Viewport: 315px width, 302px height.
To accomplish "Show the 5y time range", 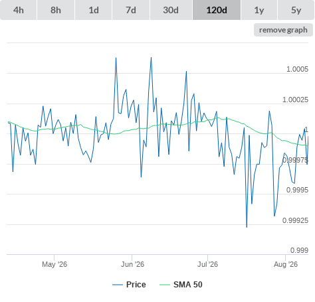I will [296, 10].
